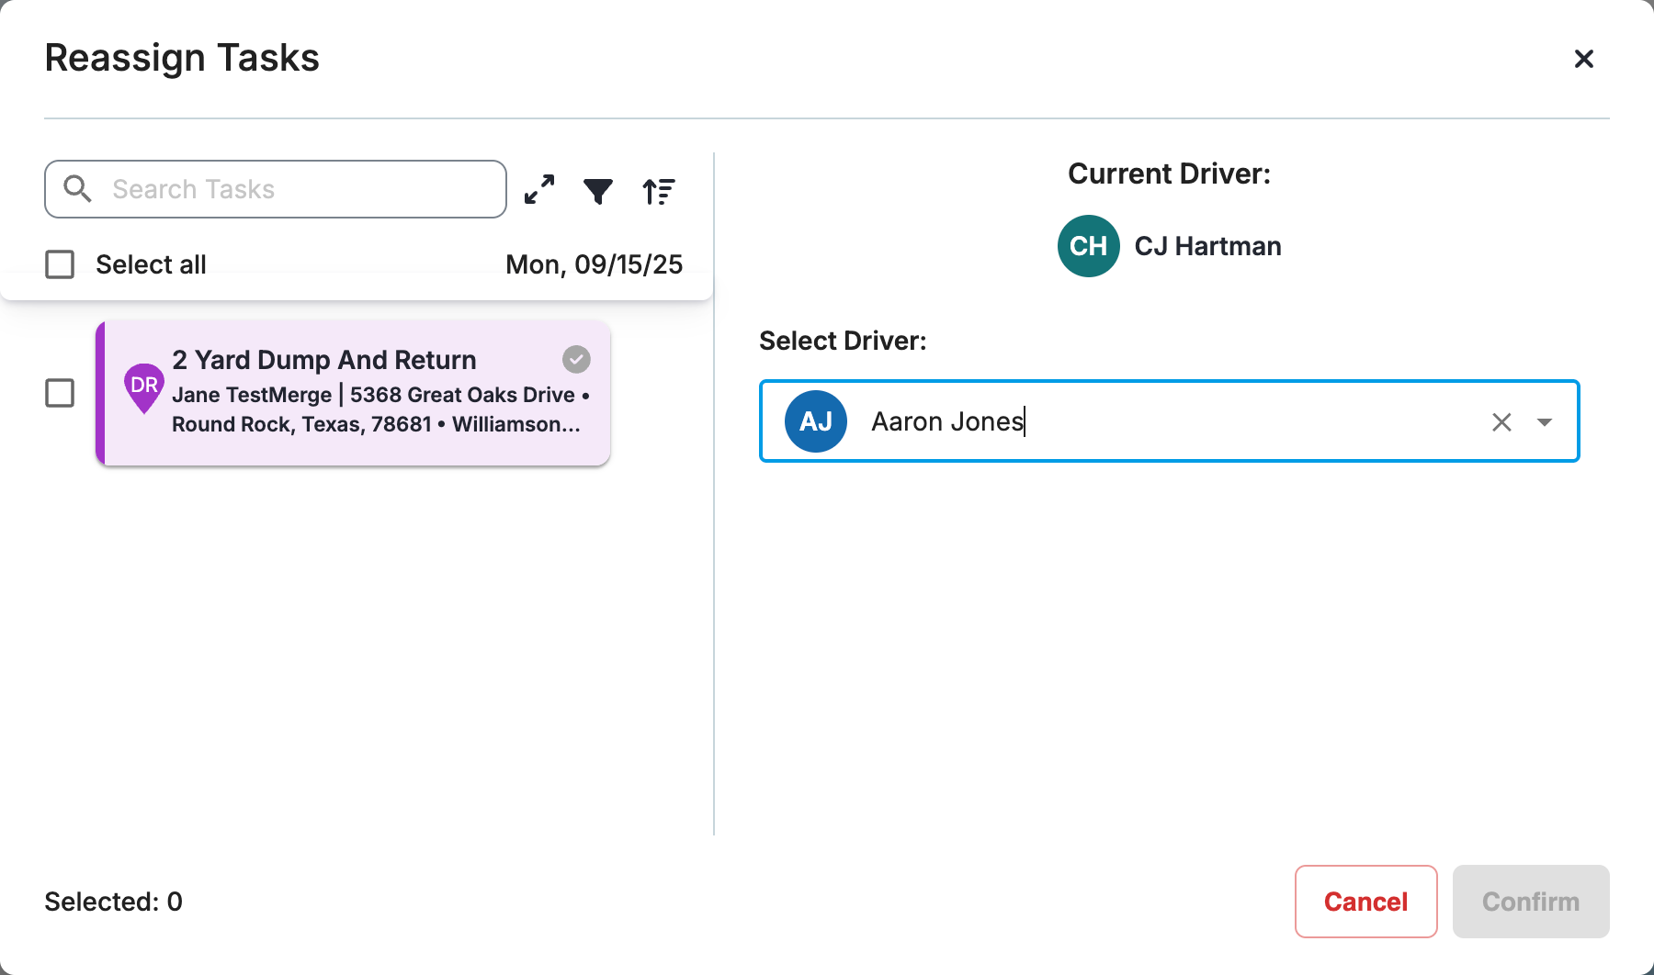Check the 2 Yard Dump And Return checkbox
Screen dimensions: 1654x975
pos(60,394)
